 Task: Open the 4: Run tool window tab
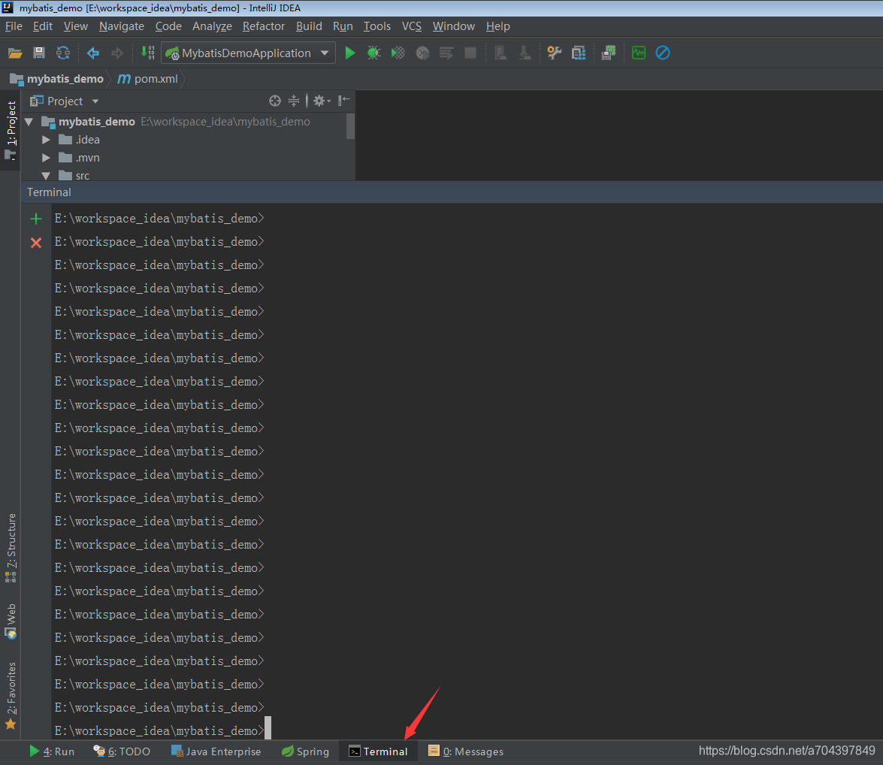pyautogui.click(x=52, y=751)
